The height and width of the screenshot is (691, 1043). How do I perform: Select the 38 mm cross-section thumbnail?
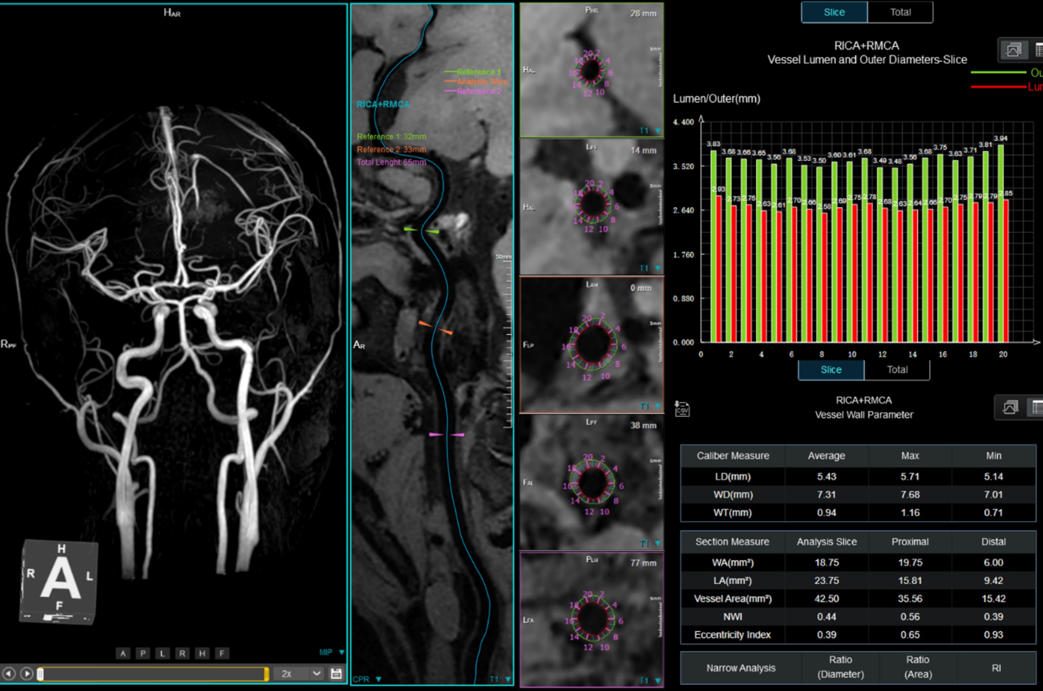[x=591, y=482]
